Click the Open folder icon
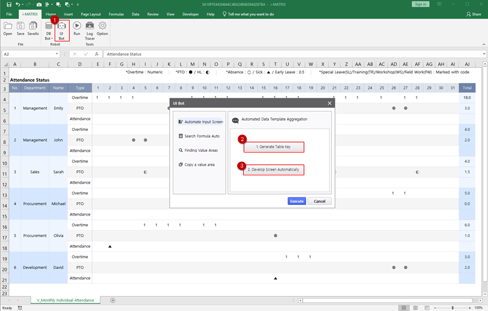Viewport: 488px width, 311px height. pyautogui.click(x=8, y=29)
